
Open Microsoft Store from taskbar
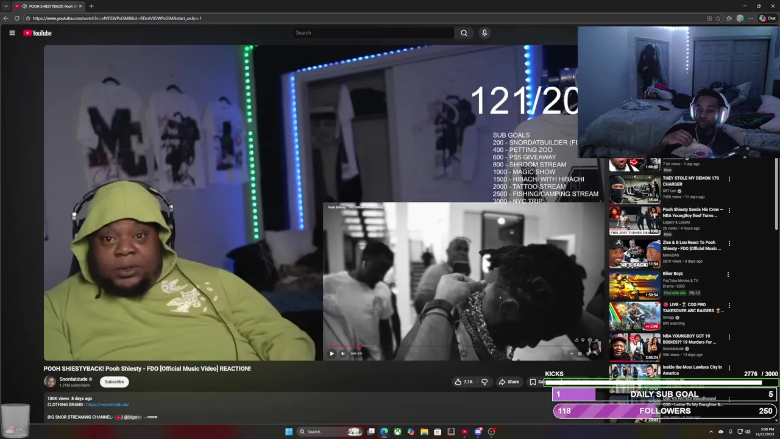pyautogui.click(x=438, y=432)
